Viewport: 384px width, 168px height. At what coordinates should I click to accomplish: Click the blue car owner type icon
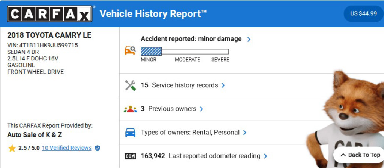pos(130,133)
